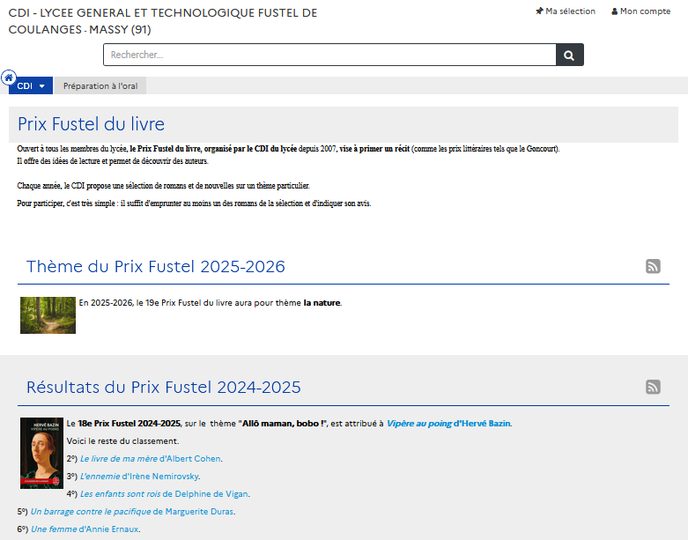This screenshot has height=540, width=688.
Task: Open the Préparation à l'oral tab
Action: tap(100, 86)
